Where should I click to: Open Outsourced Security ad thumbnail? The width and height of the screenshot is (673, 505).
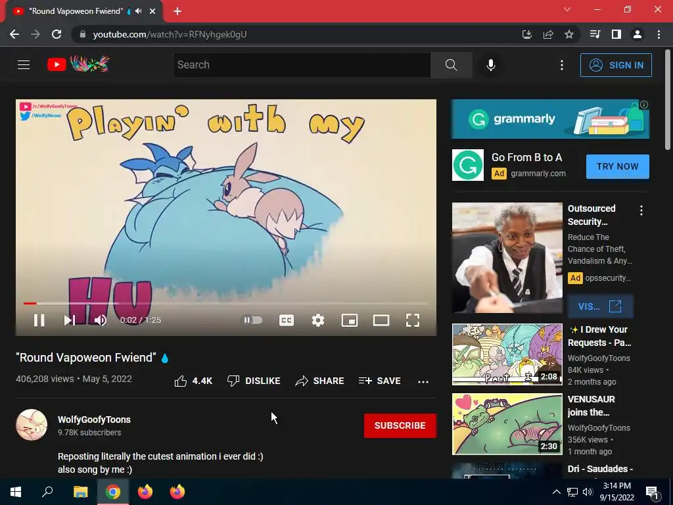[x=507, y=258]
